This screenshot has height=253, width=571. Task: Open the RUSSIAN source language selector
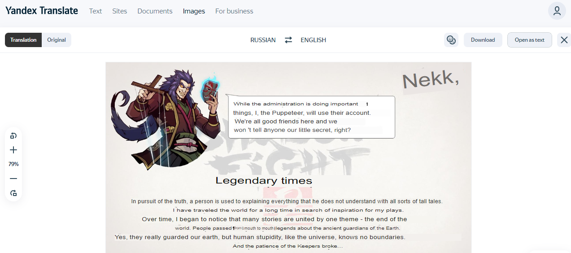263,40
